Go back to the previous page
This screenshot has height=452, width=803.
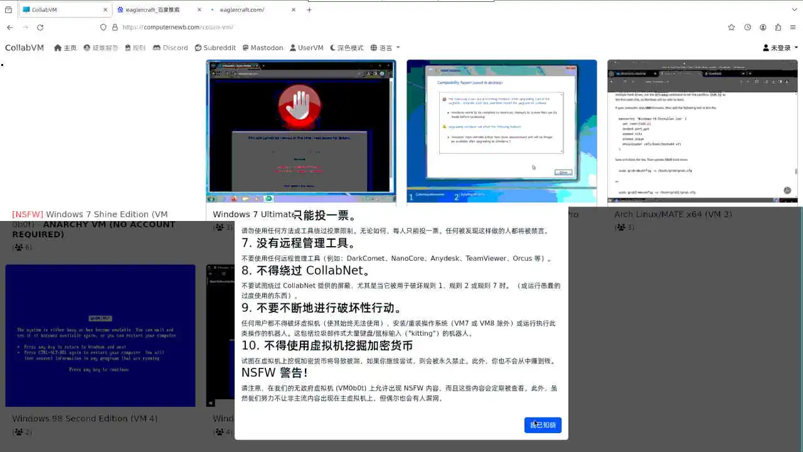tap(9, 27)
